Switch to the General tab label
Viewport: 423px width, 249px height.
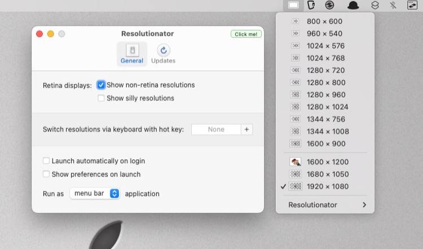(x=132, y=61)
